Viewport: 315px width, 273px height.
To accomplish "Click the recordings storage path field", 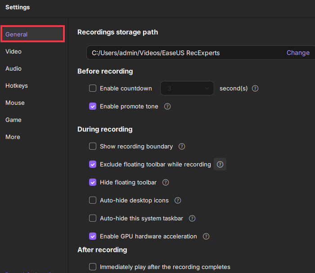I will click(x=201, y=53).
